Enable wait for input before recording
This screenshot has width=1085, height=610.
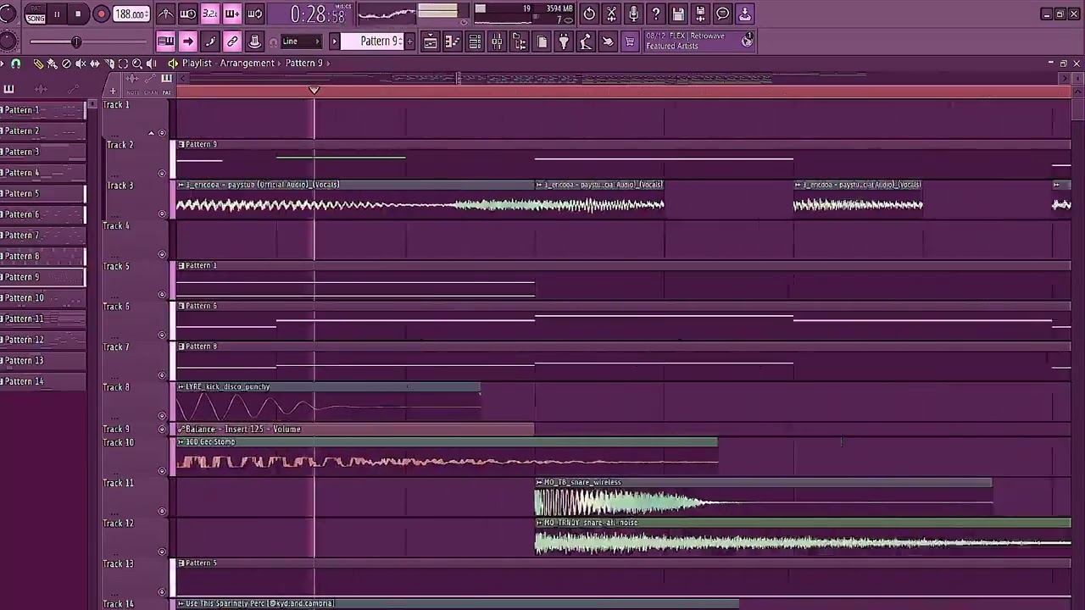188,14
